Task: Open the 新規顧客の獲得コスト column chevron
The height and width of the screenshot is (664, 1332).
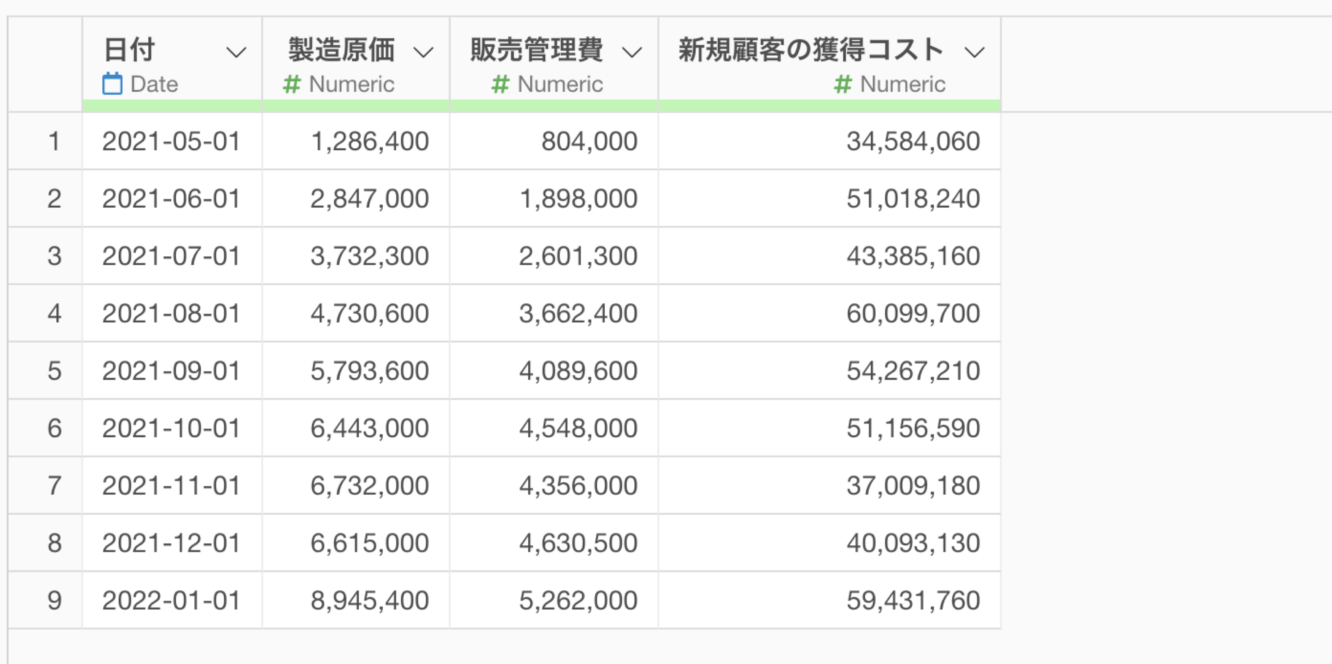Action: click(975, 52)
